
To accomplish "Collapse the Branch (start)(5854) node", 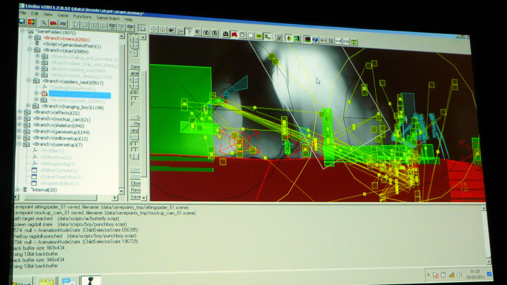I will coord(29,49).
